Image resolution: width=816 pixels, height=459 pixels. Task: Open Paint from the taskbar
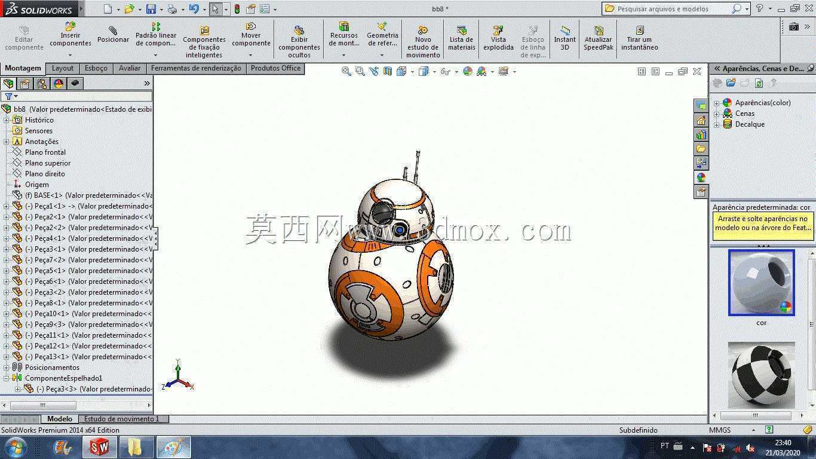click(x=174, y=447)
